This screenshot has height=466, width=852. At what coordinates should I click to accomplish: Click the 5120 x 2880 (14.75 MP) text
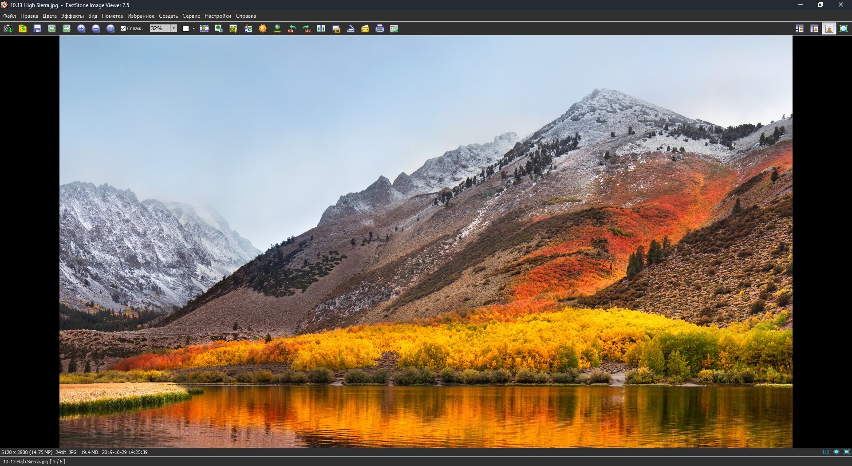coord(27,452)
